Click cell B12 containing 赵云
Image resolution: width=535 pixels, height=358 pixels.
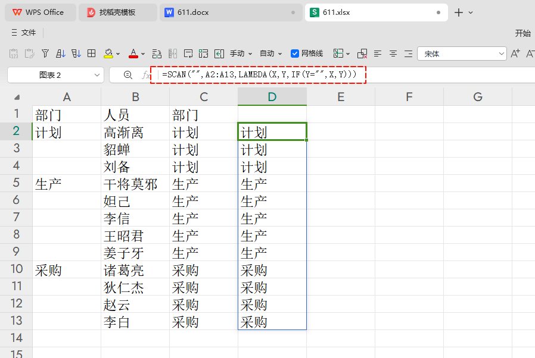tap(135, 304)
